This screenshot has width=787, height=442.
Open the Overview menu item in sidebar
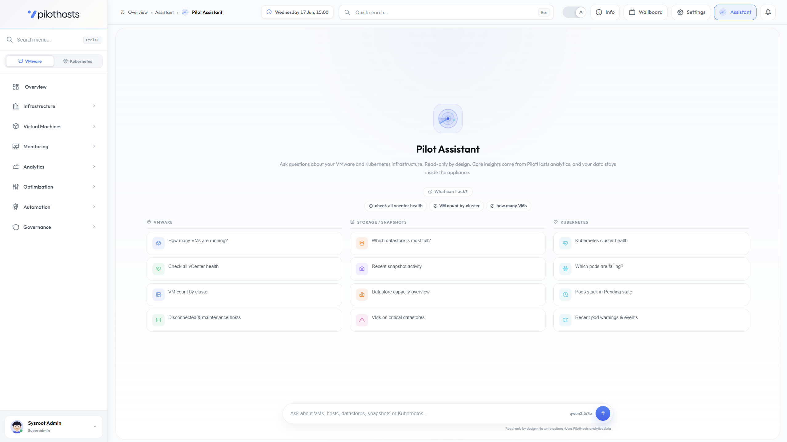pos(54,87)
